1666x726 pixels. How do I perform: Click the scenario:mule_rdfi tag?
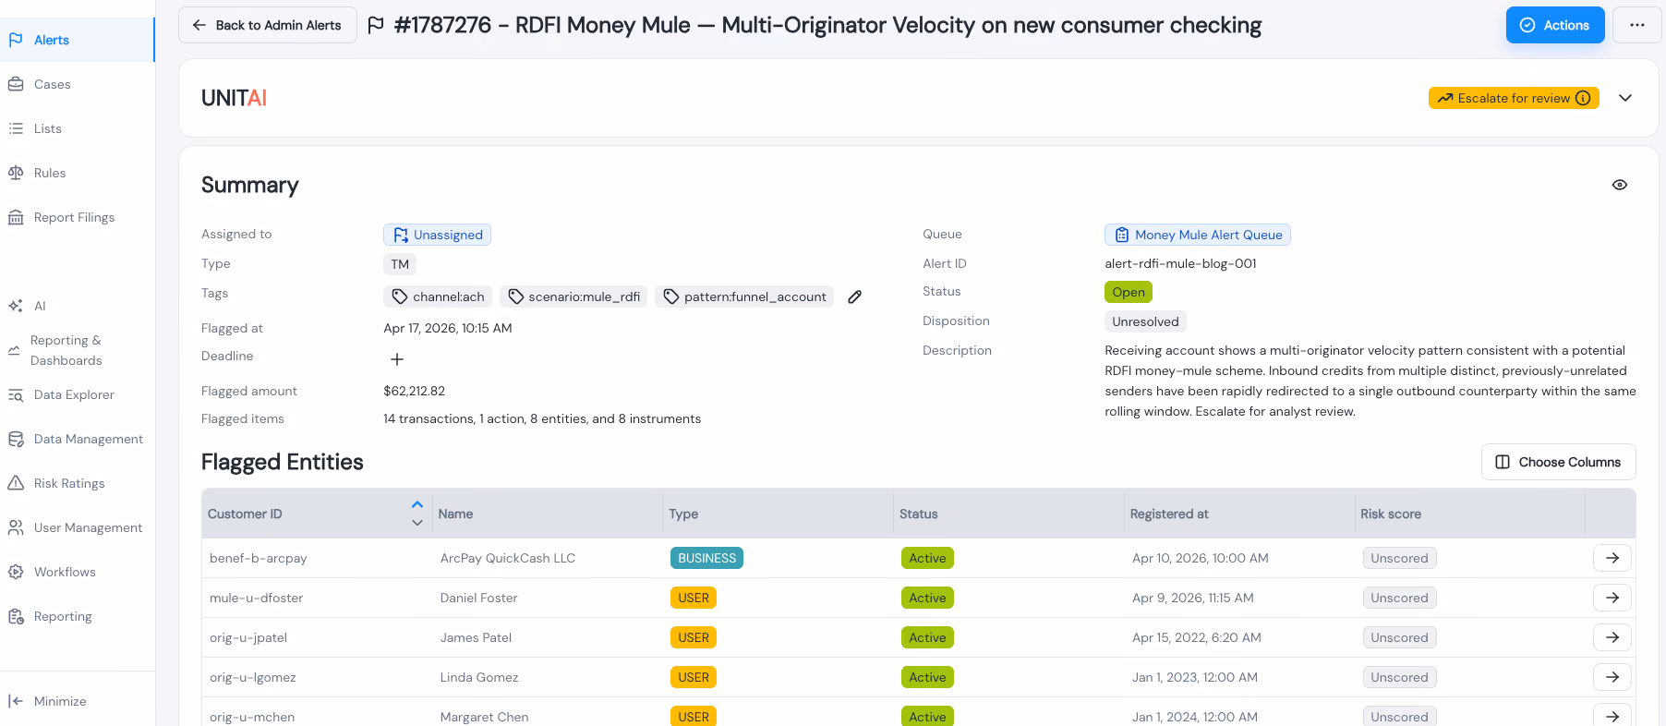tap(573, 296)
